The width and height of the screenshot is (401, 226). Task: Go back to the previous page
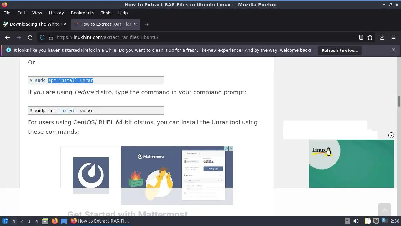click(x=8, y=37)
